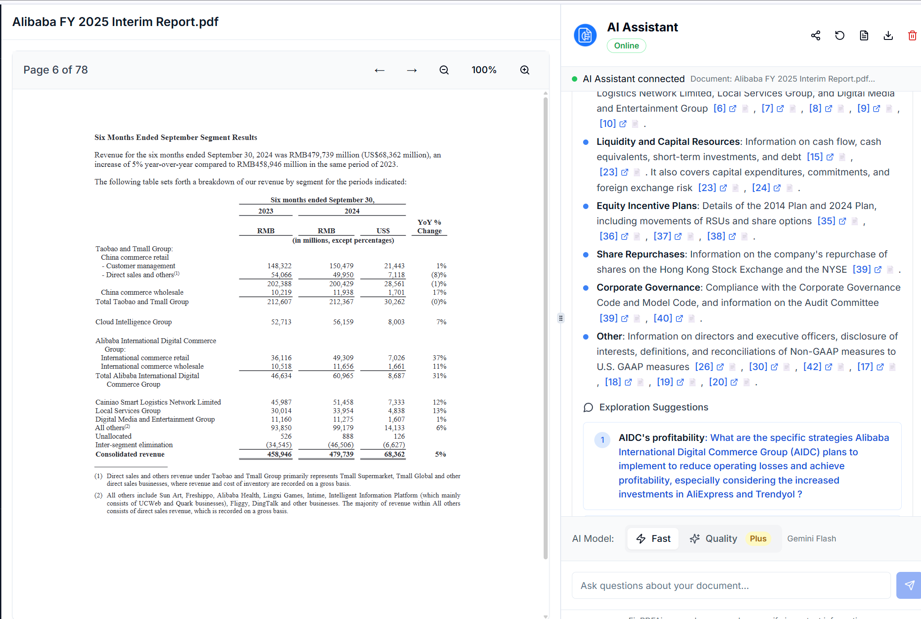Image resolution: width=921 pixels, height=619 pixels.
Task: Open citation [9] external link icon
Action: pyautogui.click(x=877, y=109)
